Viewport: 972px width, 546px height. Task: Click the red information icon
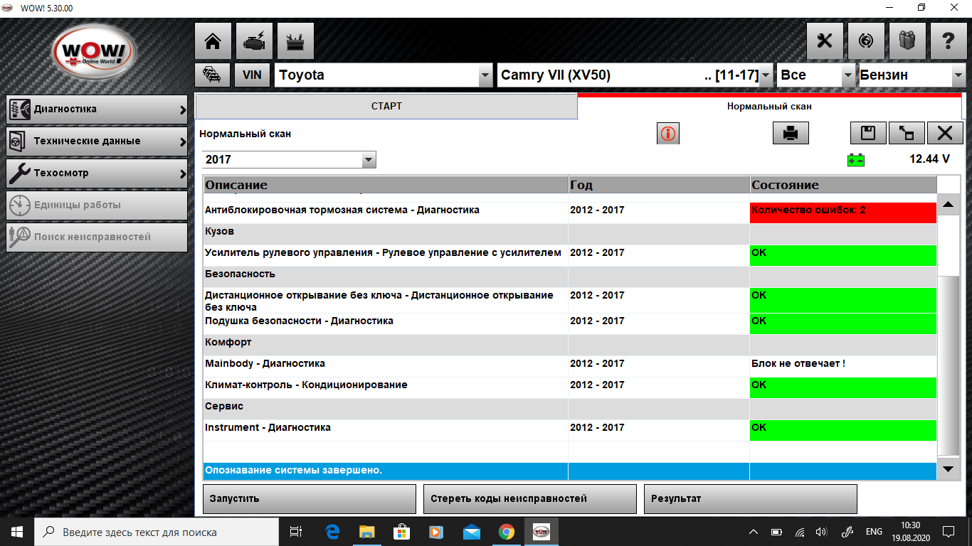pos(667,133)
